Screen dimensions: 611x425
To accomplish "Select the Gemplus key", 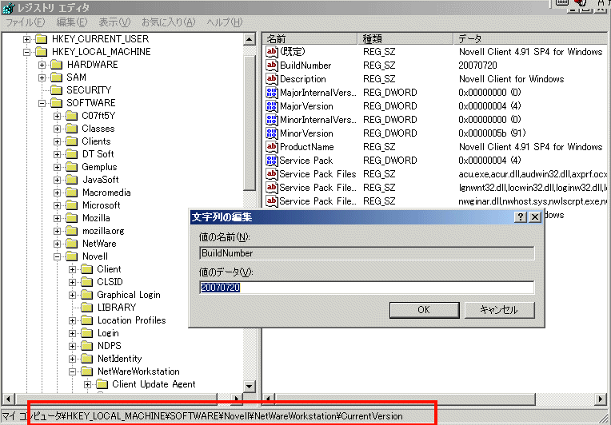I will tap(99, 167).
